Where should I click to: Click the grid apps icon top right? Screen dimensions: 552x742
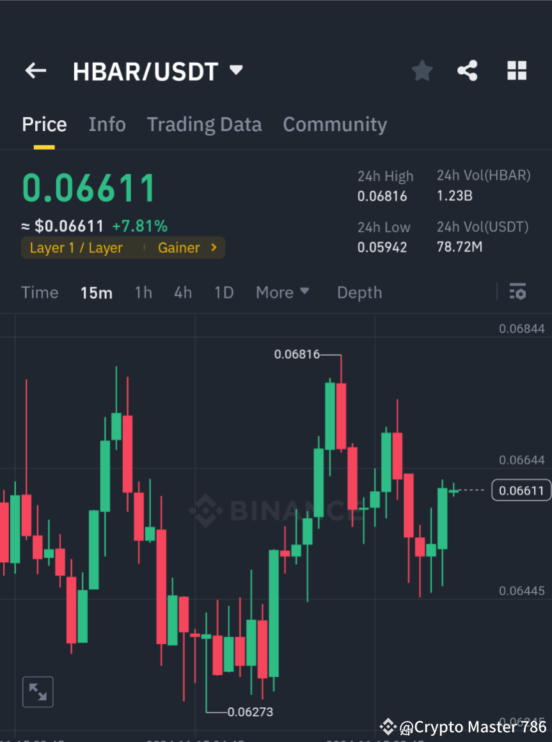(516, 70)
